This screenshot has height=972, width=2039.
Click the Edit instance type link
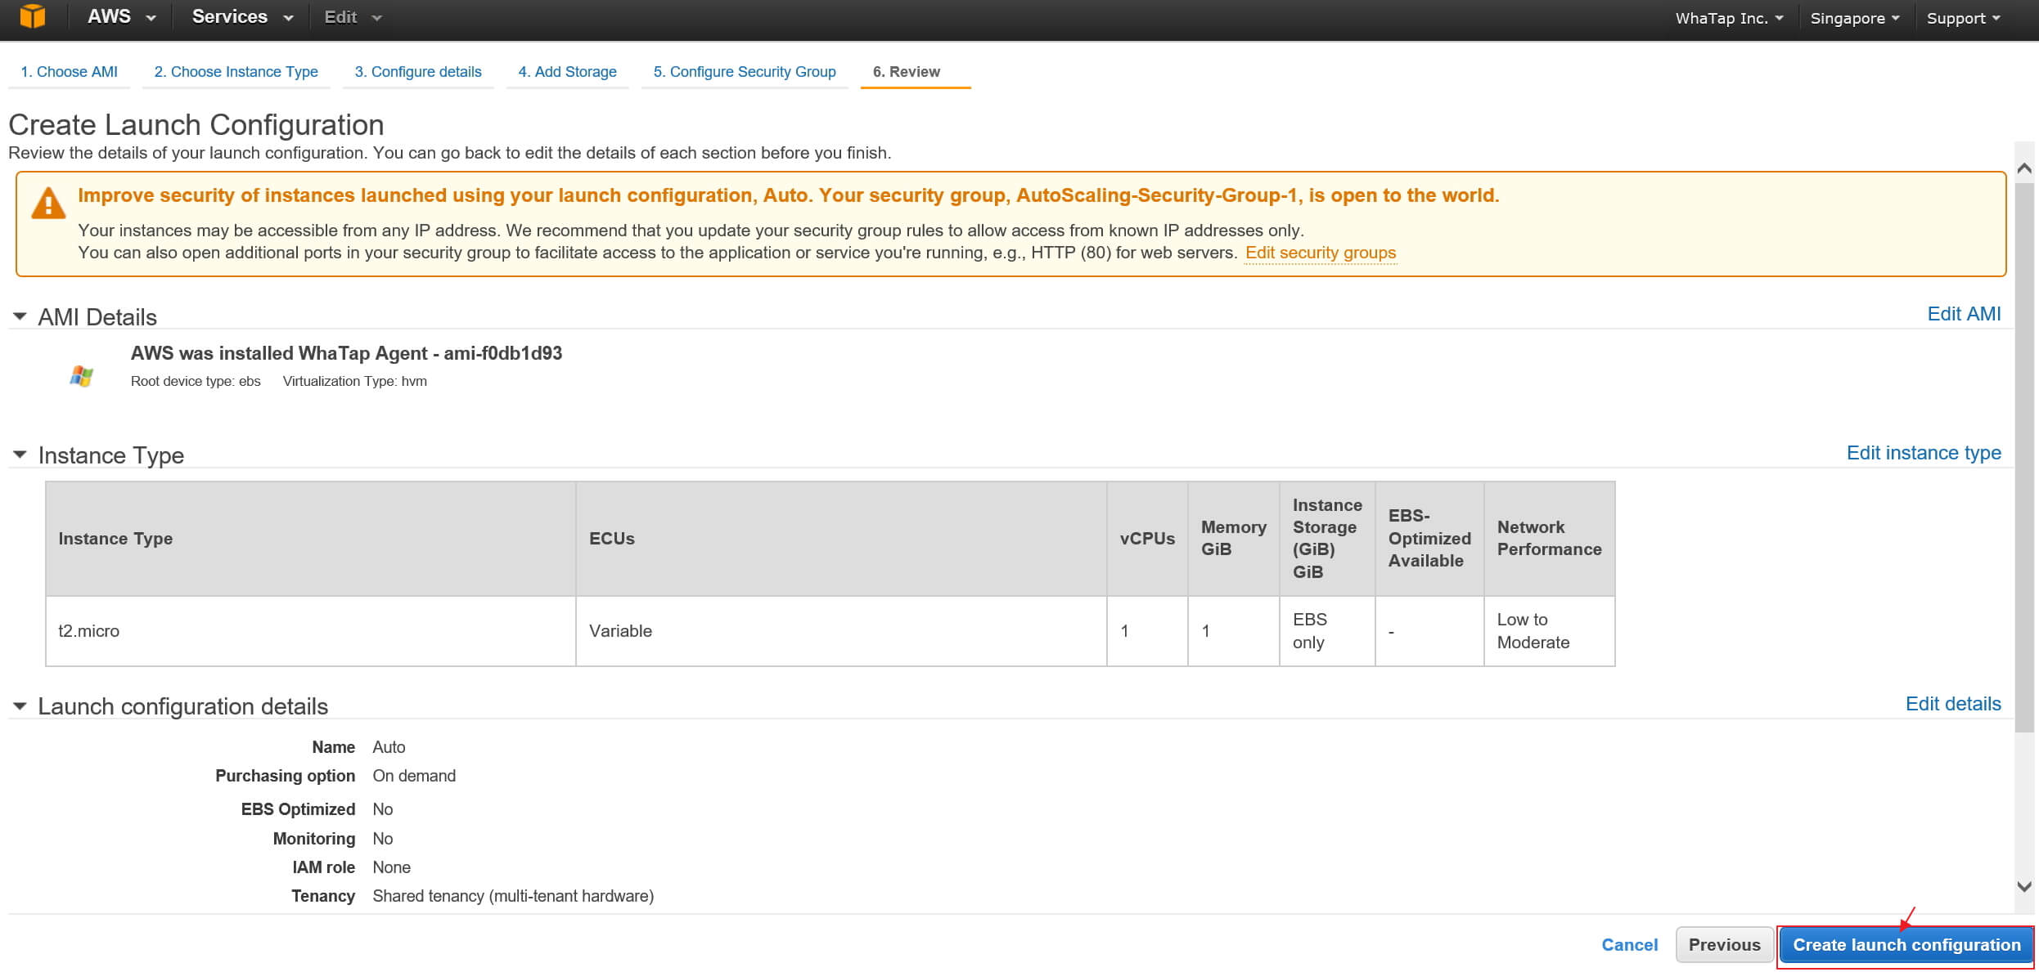(1924, 453)
